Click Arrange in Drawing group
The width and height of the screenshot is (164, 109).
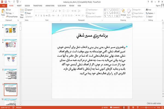pyautogui.click(x=123, y=13)
